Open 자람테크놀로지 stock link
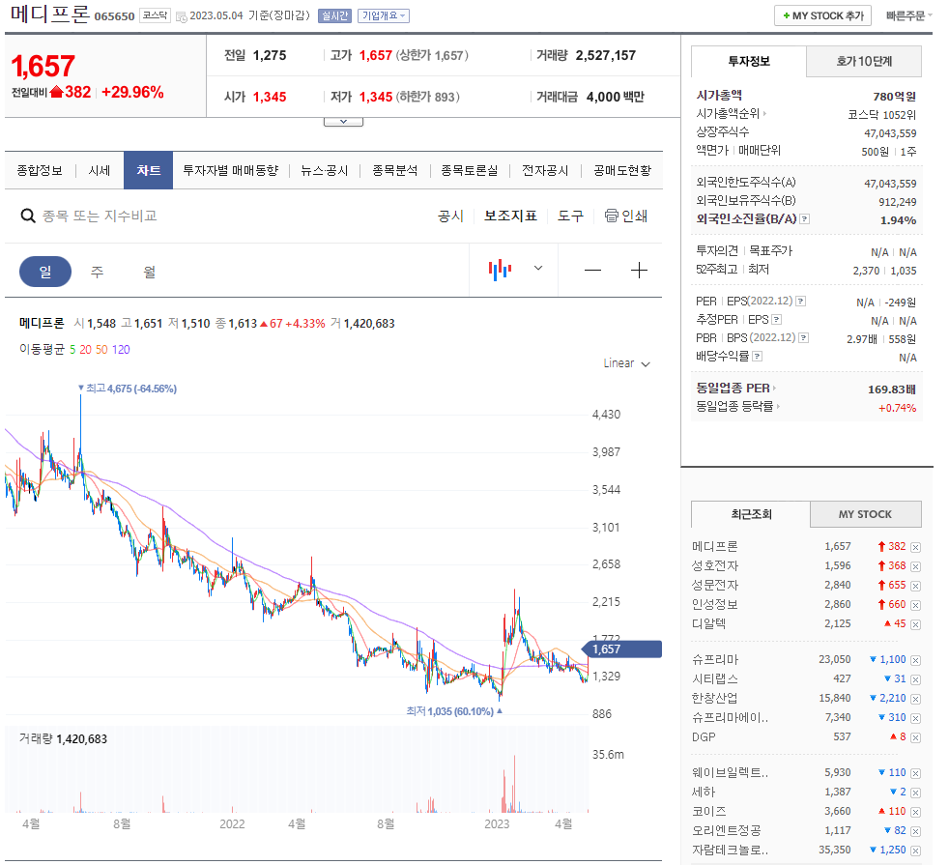 (x=730, y=850)
